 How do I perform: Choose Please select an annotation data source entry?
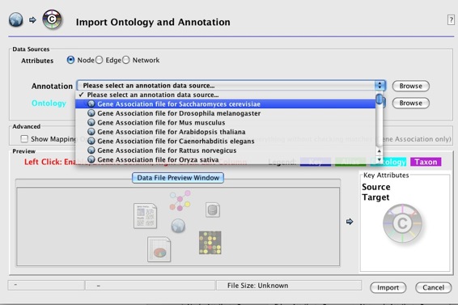coord(225,95)
